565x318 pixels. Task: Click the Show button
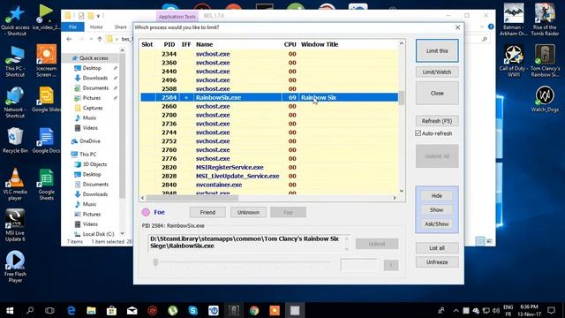[436, 210]
